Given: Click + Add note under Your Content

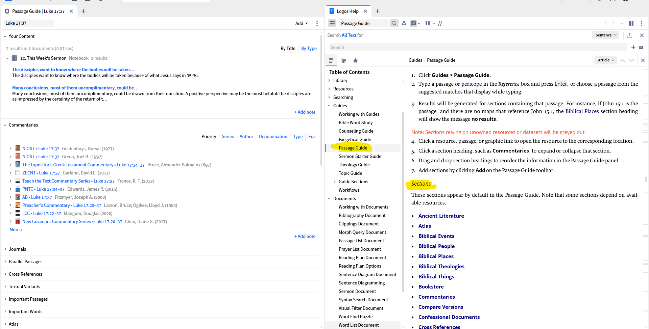Looking at the screenshot, I should tap(305, 112).
